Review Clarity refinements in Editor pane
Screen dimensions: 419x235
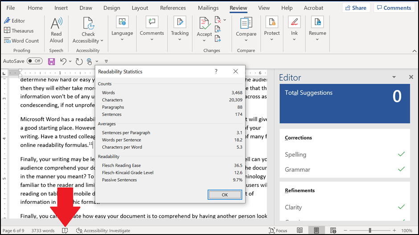[345, 207]
